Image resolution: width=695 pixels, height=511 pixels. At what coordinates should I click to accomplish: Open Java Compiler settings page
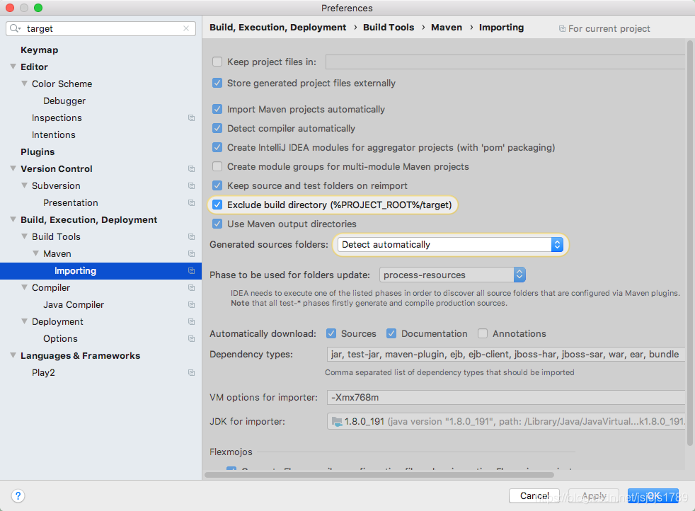pos(74,305)
